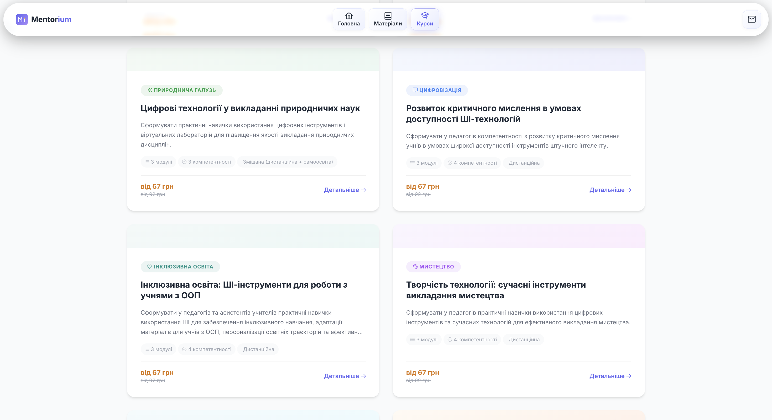Screen dimensions: 772x420
Task: Click title Цифрові технології у викладанні природничих наук
Action: (250, 108)
